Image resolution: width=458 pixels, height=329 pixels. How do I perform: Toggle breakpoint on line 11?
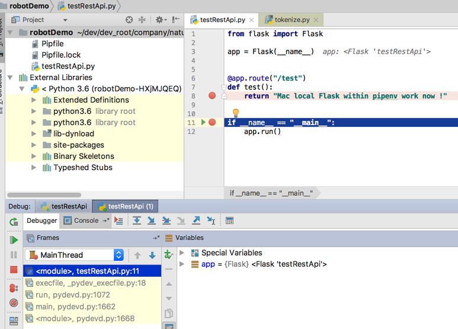coord(212,122)
